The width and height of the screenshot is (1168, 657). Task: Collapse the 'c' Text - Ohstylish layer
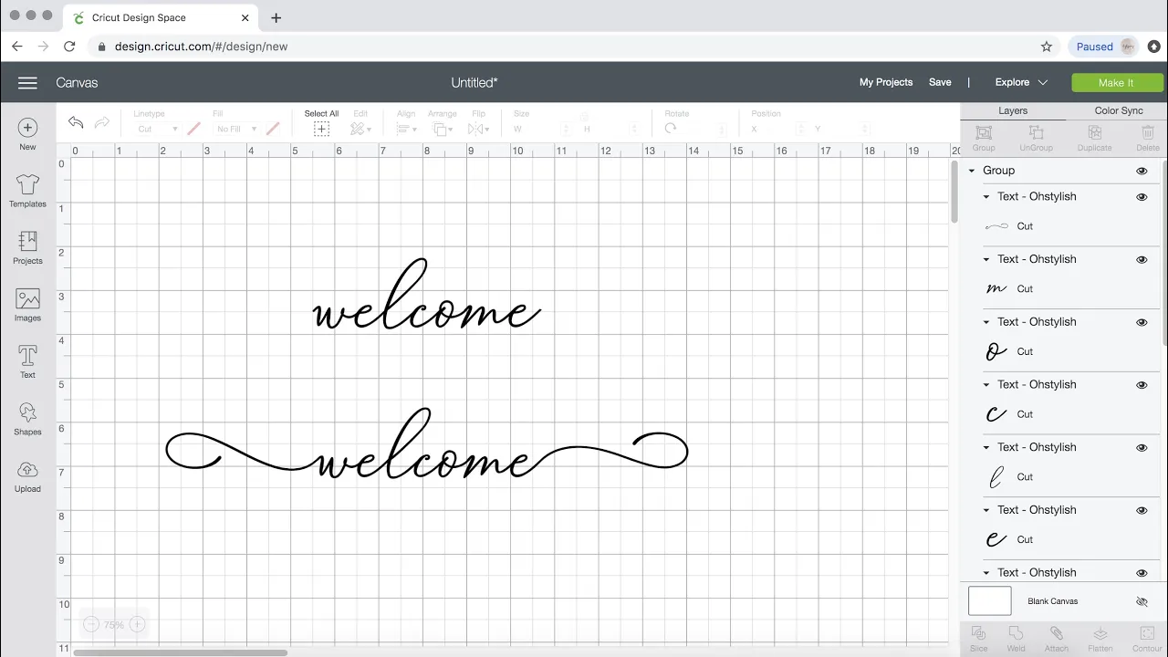tap(986, 385)
